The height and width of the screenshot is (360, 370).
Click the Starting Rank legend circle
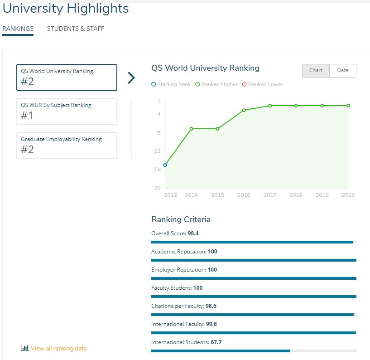(154, 84)
